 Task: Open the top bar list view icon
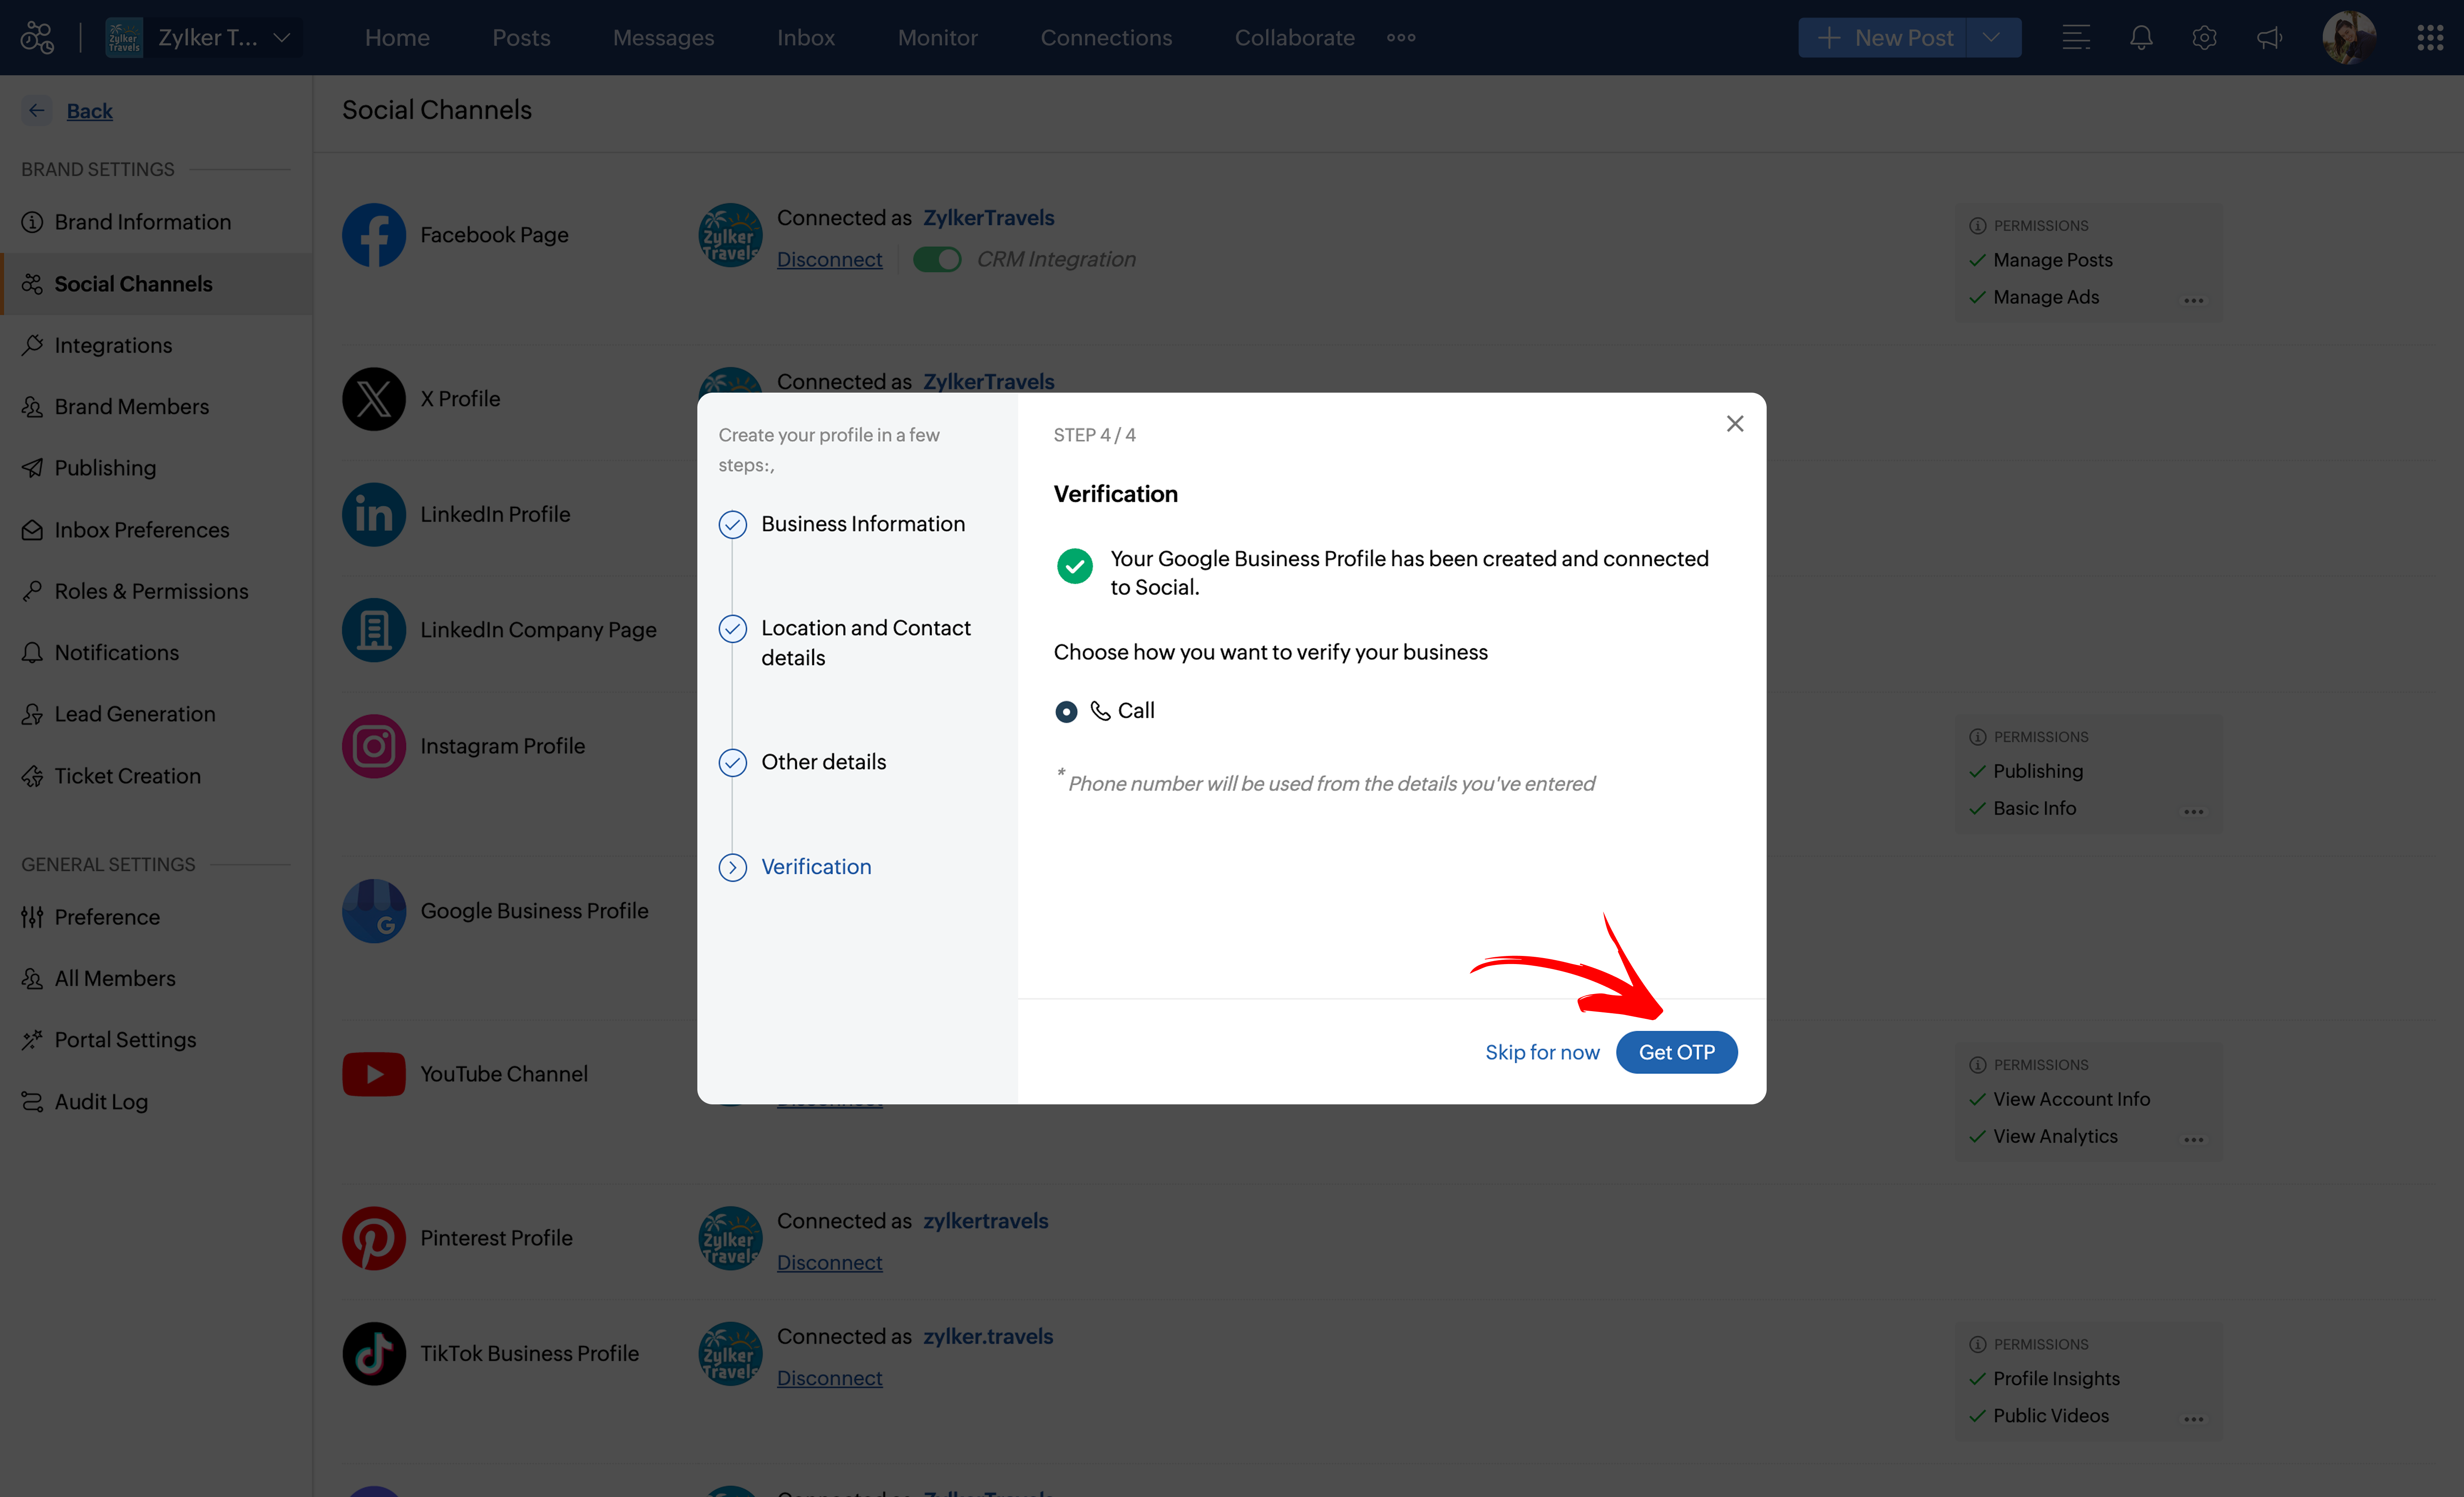pyautogui.click(x=2076, y=38)
